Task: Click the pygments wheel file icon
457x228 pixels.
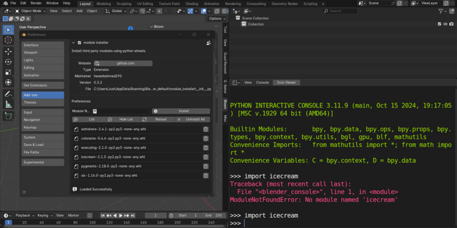Action: [76, 166]
